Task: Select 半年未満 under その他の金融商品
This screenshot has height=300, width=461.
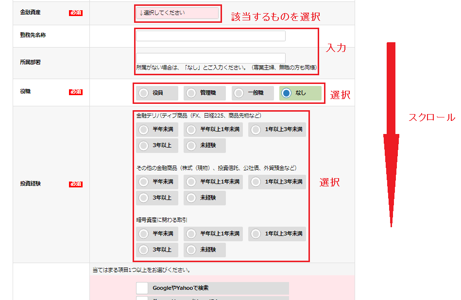Action: click(x=144, y=182)
